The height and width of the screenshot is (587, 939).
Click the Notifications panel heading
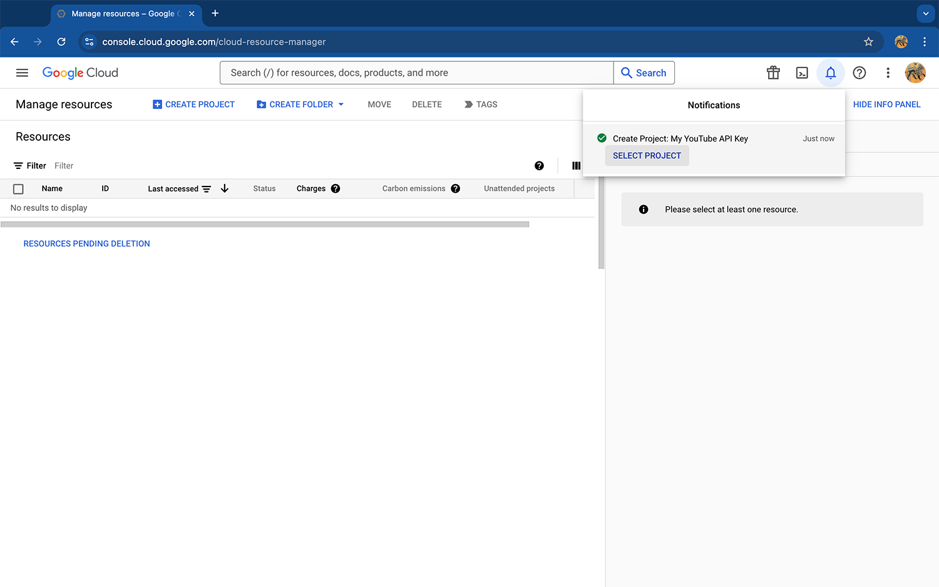point(714,105)
